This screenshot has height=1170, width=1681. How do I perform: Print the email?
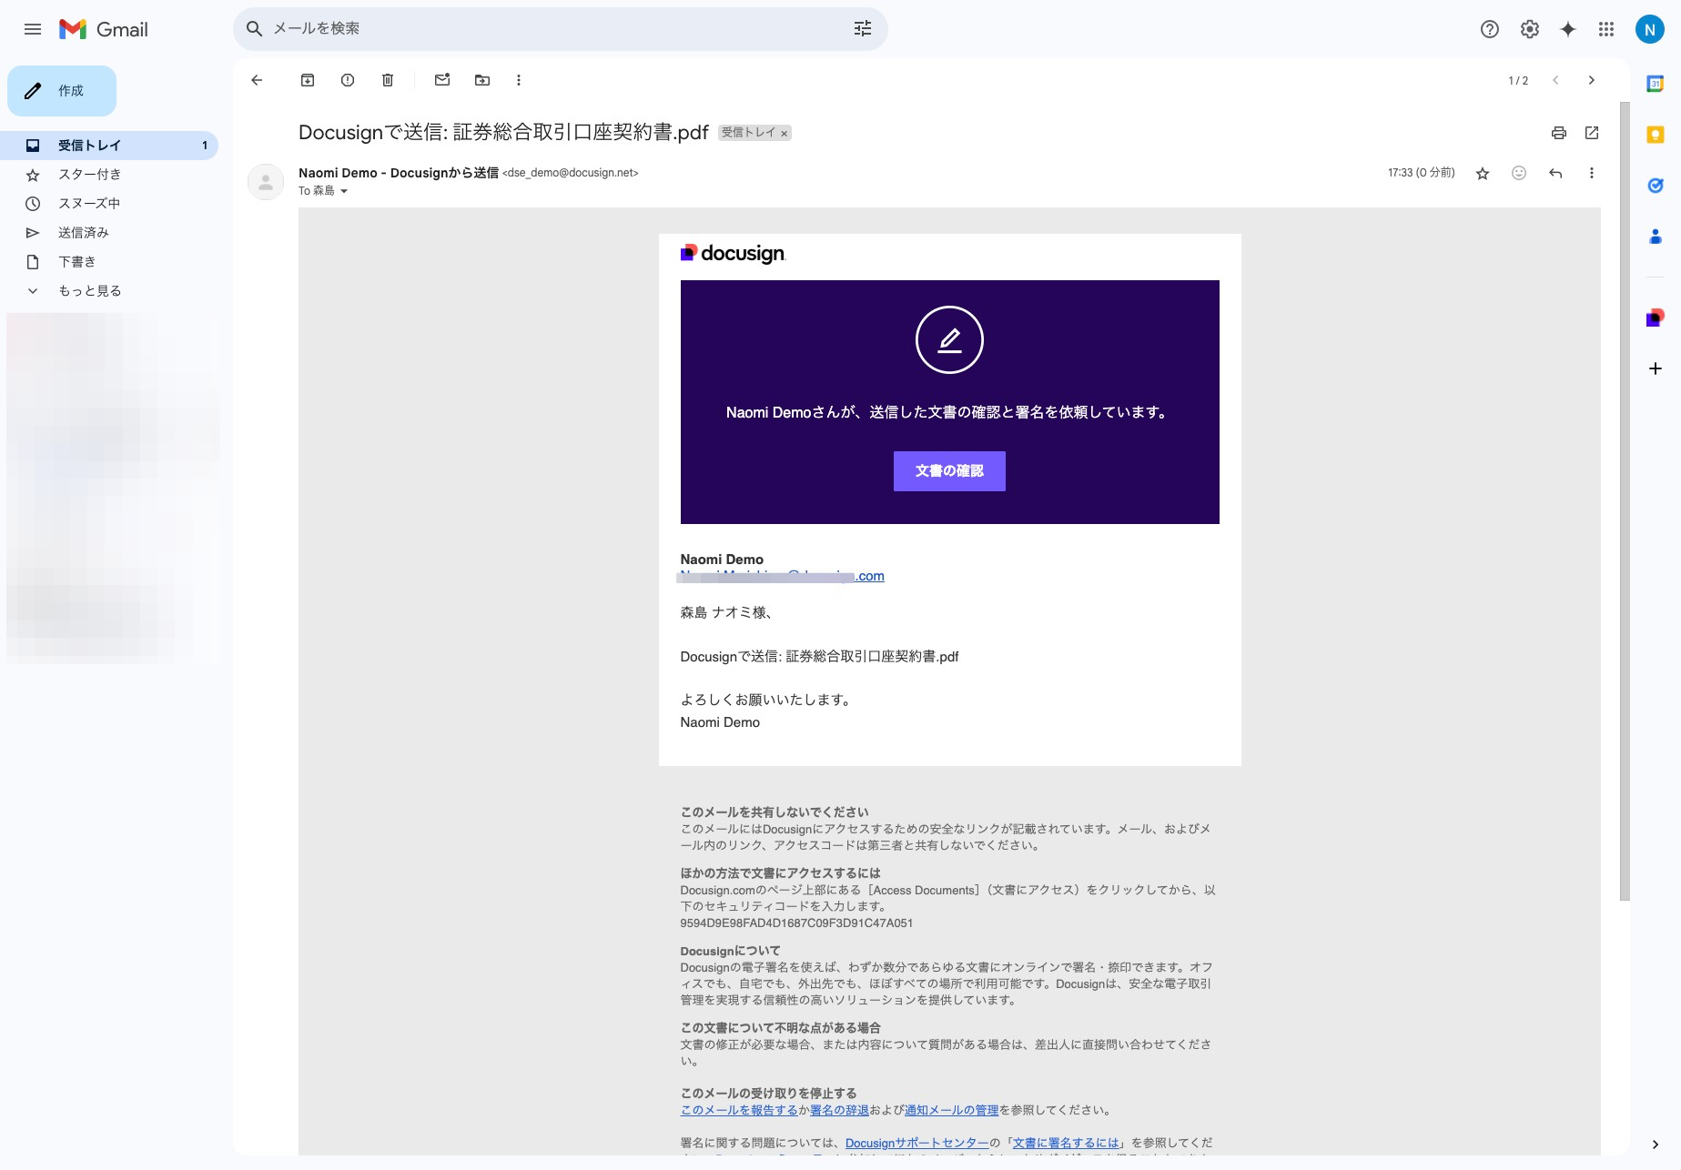tap(1558, 133)
